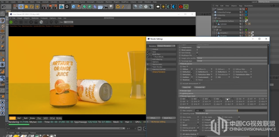Open the Sampling mode dropdown
The height and width of the screenshot is (137, 279).
tap(231, 113)
